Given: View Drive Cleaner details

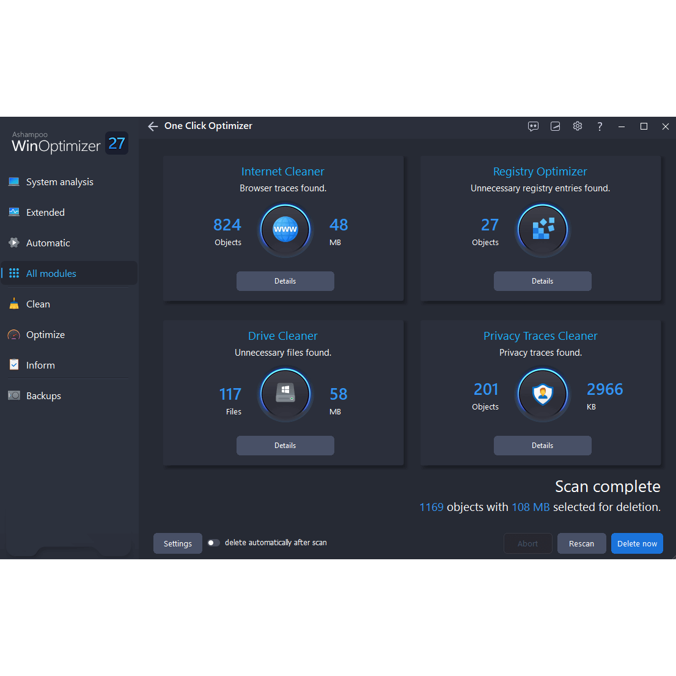Looking at the screenshot, I should [285, 446].
